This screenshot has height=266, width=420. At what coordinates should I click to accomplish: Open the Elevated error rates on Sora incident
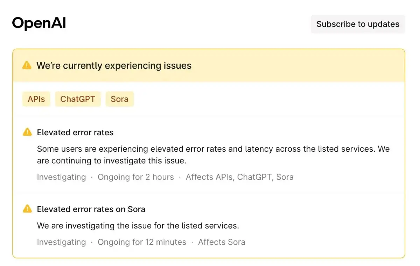click(91, 209)
